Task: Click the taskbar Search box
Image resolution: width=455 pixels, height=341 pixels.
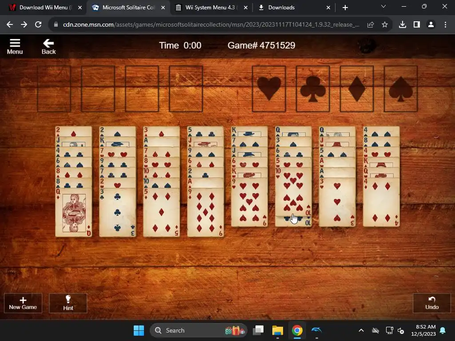Action: click(199, 330)
